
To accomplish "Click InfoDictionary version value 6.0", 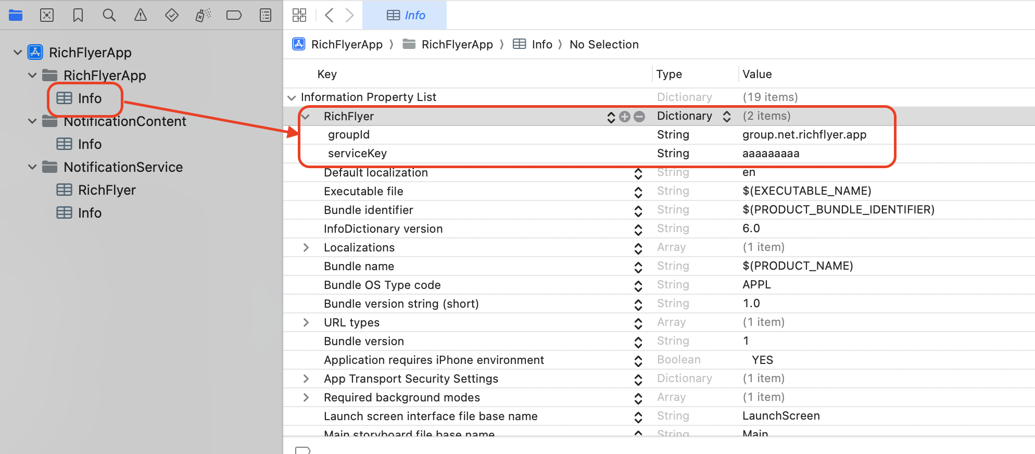I will point(751,229).
